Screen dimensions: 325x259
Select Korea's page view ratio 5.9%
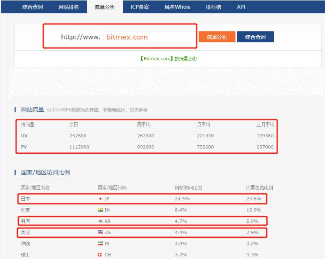(252, 221)
